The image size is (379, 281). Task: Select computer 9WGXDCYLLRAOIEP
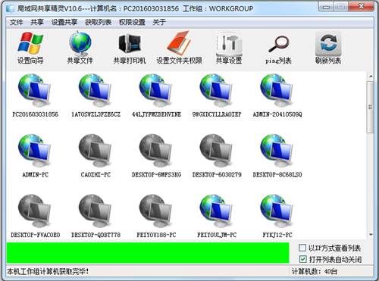click(217, 95)
